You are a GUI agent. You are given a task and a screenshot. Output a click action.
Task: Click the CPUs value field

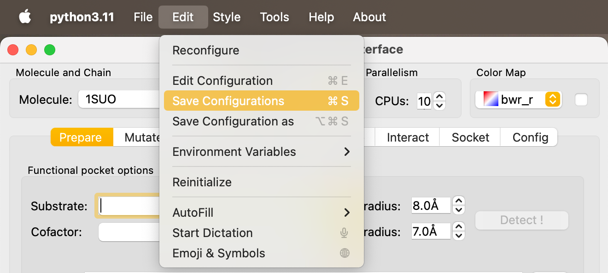point(424,101)
